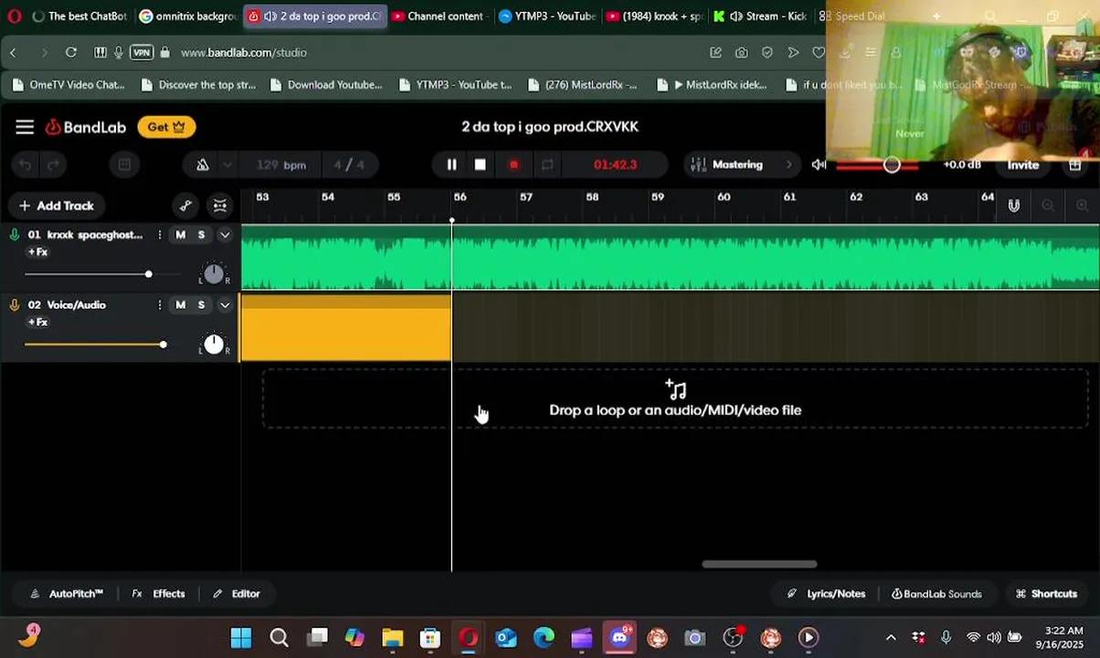Open Discord from the taskbar
The height and width of the screenshot is (658, 1100).
point(620,638)
